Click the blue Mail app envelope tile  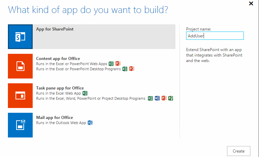click(x=20, y=125)
